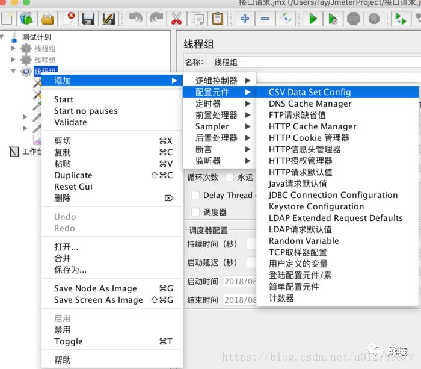Viewport: 421px width, 369px height.
Task: Click the Remote Start toolbar icon
Action: (x=401, y=19)
